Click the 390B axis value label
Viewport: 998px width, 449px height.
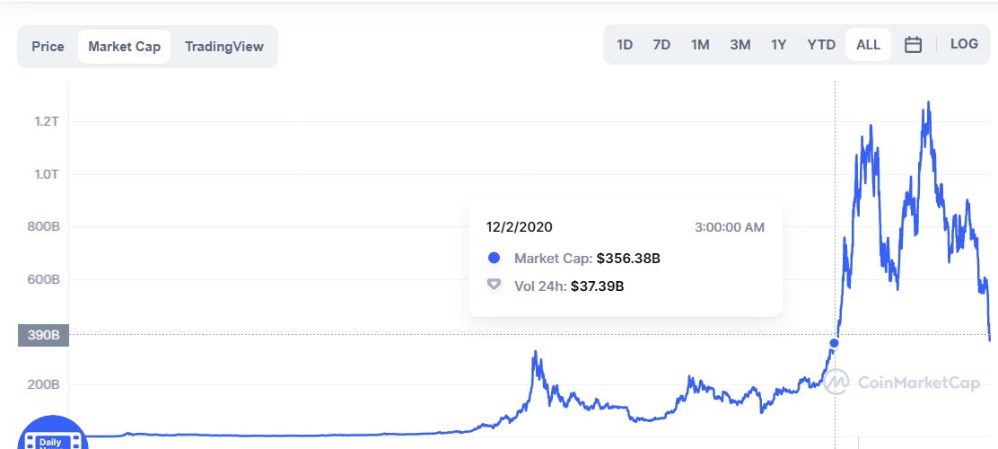pos(43,335)
